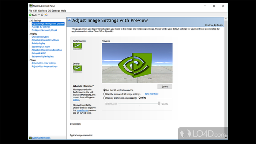This screenshot has width=256, height=144.
Task: Click the Performance-Quality slider handle
Action: (159, 103)
